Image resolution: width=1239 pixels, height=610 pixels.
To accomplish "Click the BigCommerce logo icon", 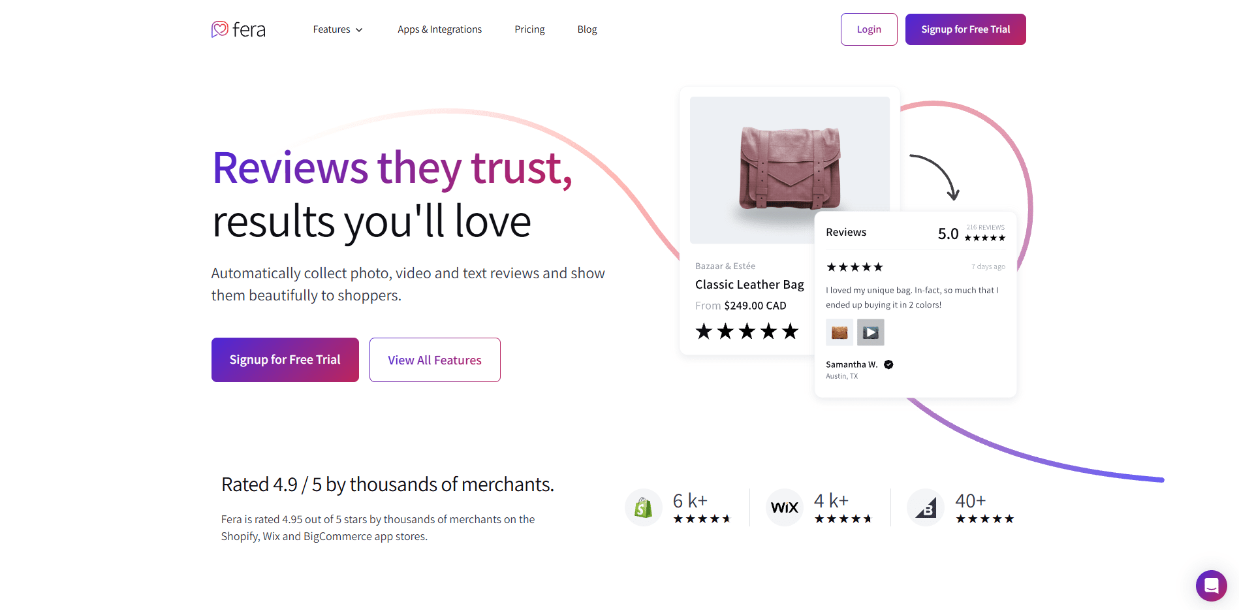I will (926, 507).
